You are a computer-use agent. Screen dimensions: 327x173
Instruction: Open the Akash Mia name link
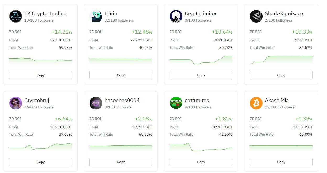coord(277,100)
